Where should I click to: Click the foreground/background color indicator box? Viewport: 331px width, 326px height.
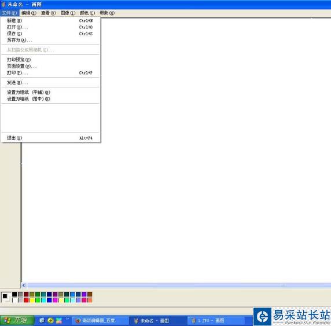click(5, 297)
